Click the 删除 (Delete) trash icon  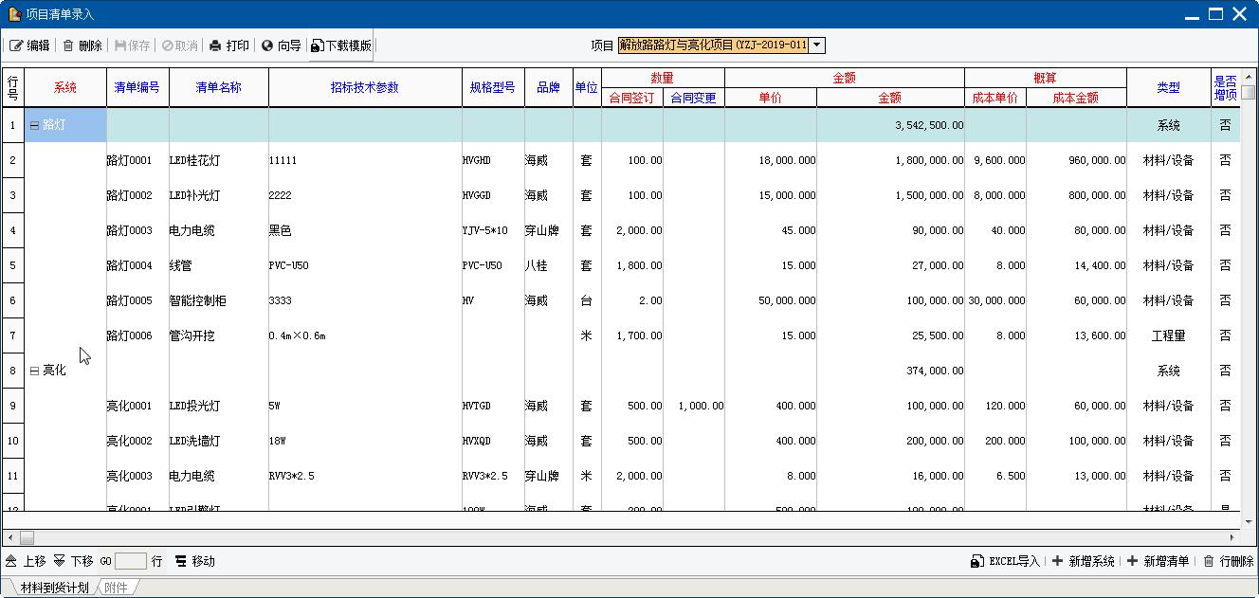point(68,45)
